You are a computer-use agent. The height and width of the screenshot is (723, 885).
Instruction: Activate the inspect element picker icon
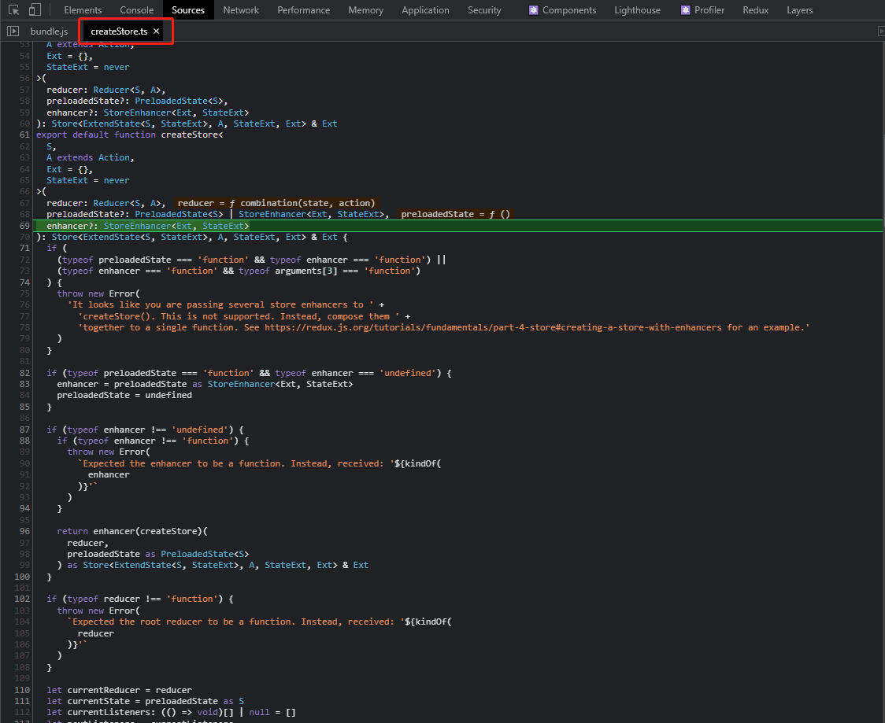[x=14, y=10]
